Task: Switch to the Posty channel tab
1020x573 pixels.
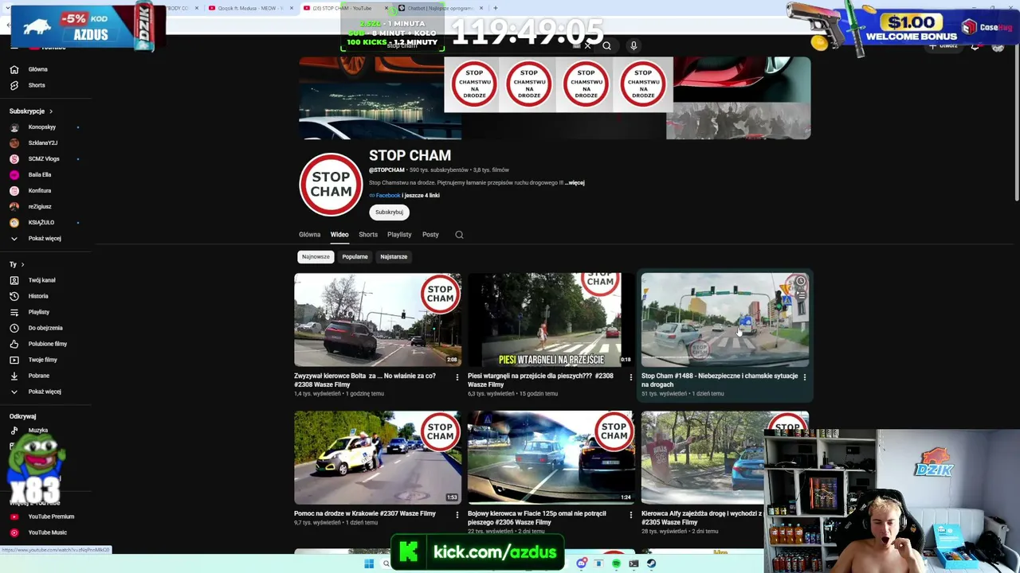Action: [x=430, y=235]
